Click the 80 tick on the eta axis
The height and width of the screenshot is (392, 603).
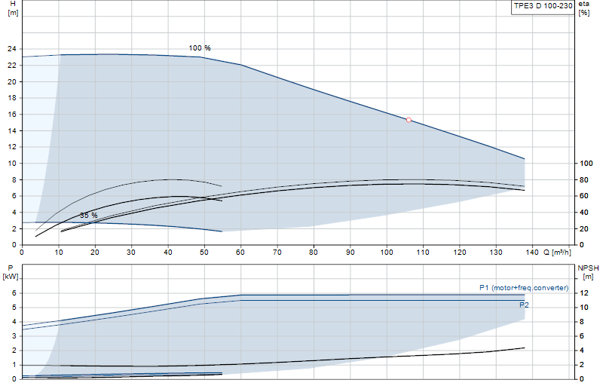point(583,179)
